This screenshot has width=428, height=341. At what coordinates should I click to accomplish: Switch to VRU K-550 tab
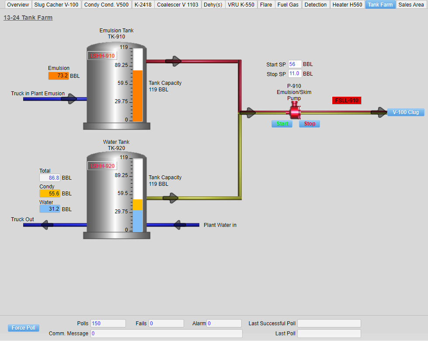241,5
